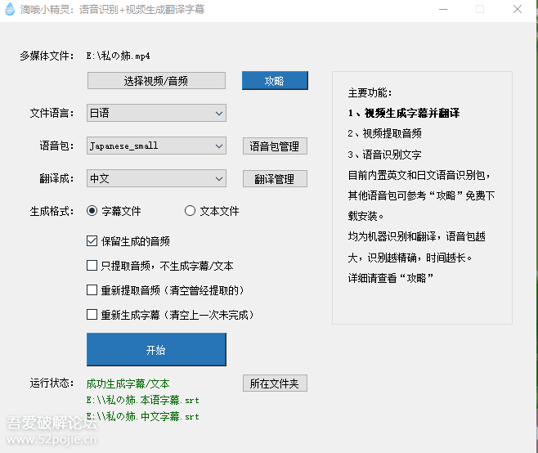Uncheck the 保留生成的音频 checkbox
The image size is (538, 453).
coord(92,241)
